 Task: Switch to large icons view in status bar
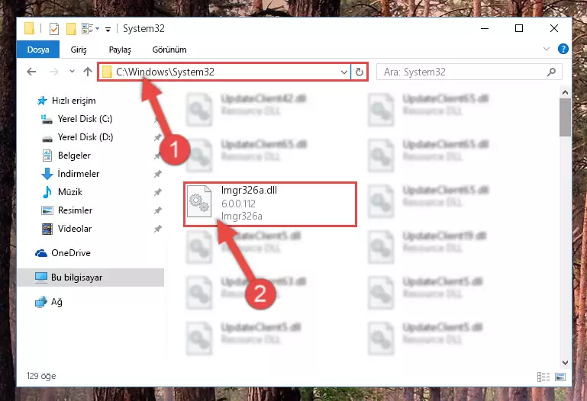[x=560, y=377]
